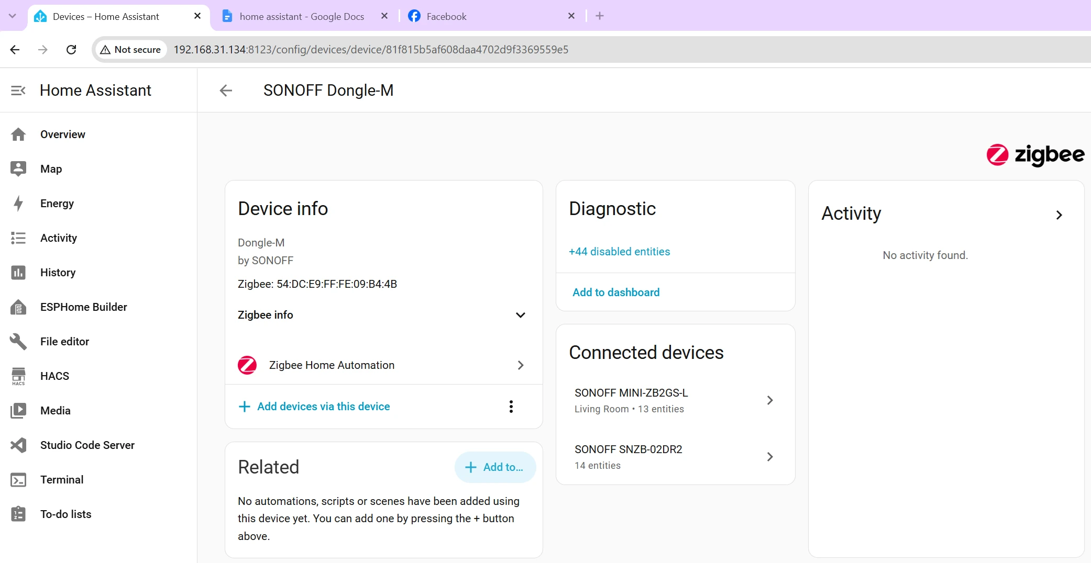Click the HACS store icon
Viewport: 1091px width, 563px height.
pyautogui.click(x=18, y=376)
